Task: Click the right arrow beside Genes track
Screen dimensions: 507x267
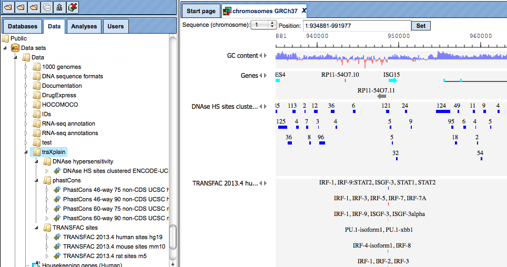Action: point(266,76)
